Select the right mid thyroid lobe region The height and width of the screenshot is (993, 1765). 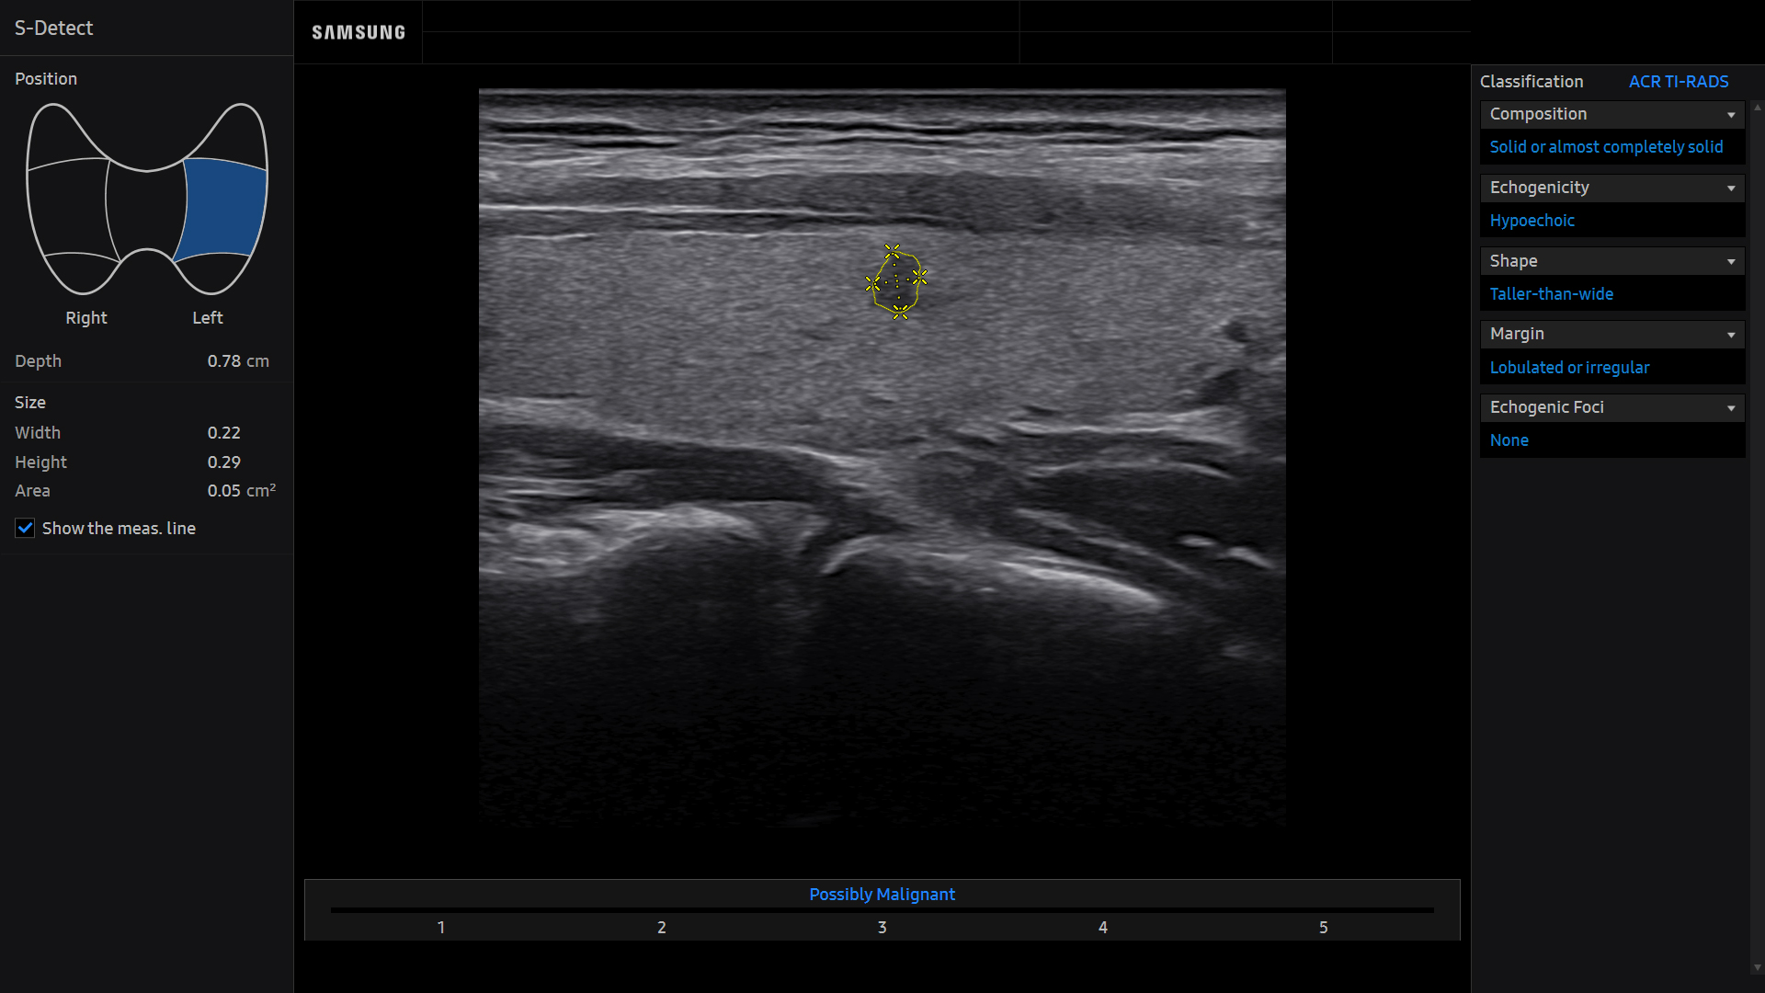(x=70, y=211)
